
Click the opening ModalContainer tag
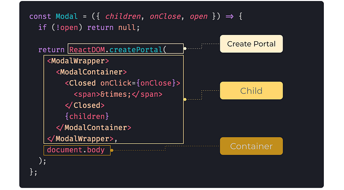tap(91, 72)
